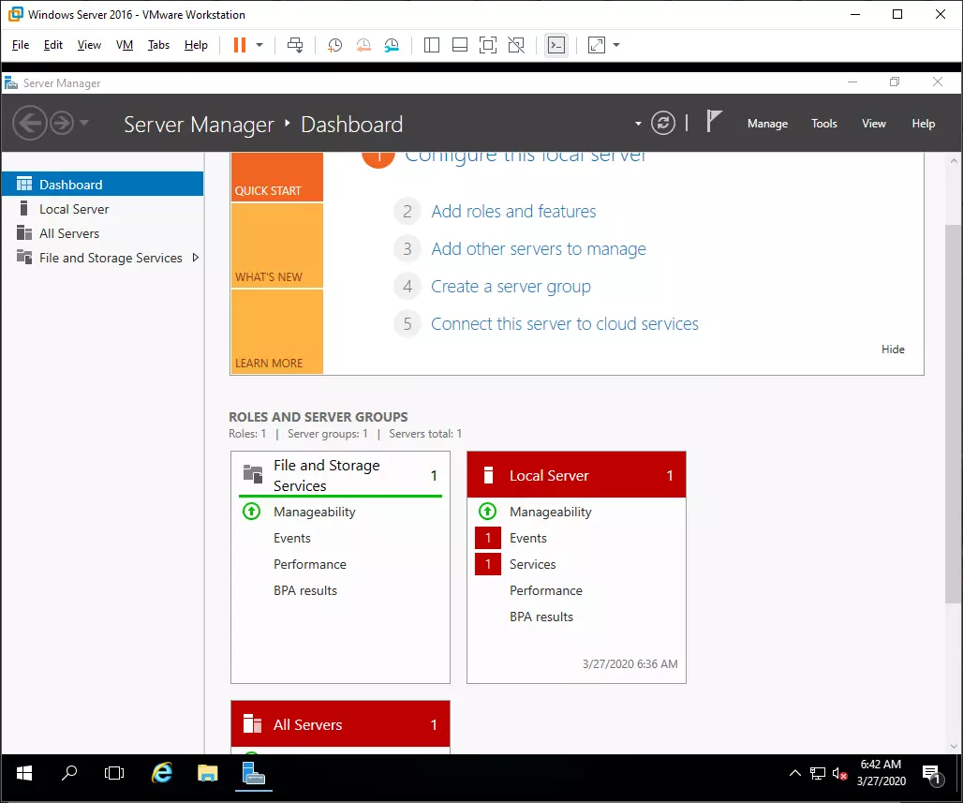The width and height of the screenshot is (963, 803).
Task: Pause the virtual machine in VMware toolbar
Action: click(x=240, y=45)
